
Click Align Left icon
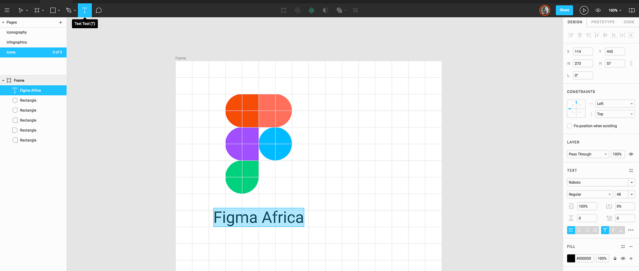571,35
